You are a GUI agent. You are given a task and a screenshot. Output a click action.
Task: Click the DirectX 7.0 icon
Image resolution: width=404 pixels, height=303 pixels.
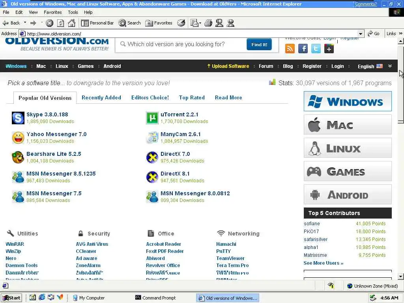(152, 157)
